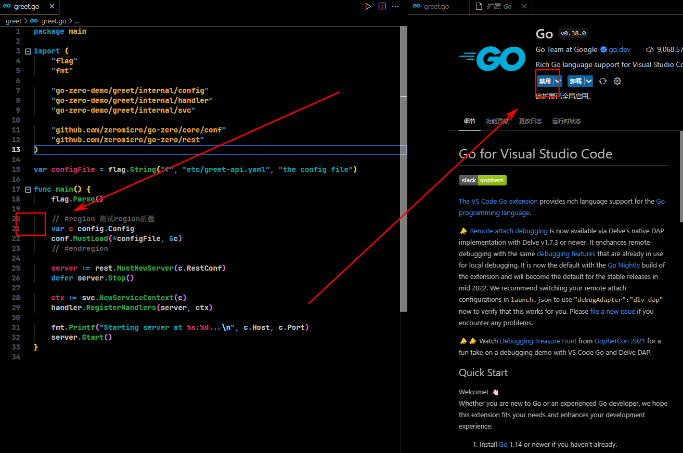This screenshot has width=683, height=453.
Task: Collapse the func main fold marker
Action: pyautogui.click(x=28, y=189)
